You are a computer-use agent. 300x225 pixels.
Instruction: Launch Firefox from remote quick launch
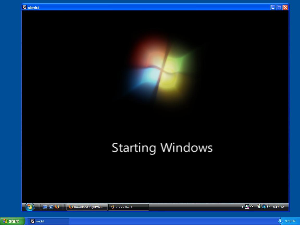57,207
